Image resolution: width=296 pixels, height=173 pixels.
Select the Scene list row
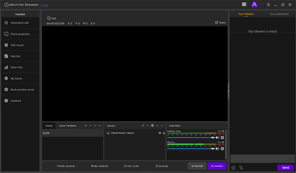coord(73,133)
